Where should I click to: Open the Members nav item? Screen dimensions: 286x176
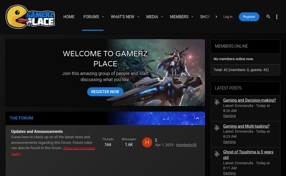[x=179, y=17]
